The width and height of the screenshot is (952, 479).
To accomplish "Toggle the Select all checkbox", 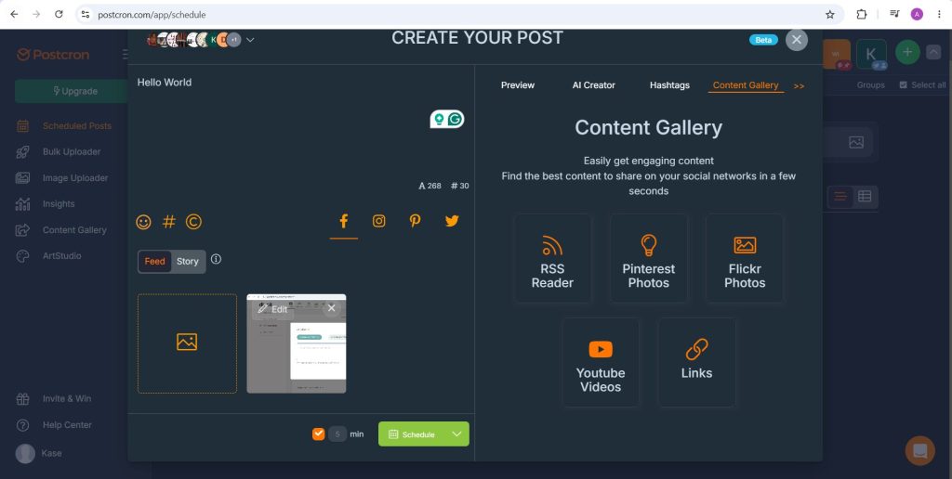I will 903,84.
